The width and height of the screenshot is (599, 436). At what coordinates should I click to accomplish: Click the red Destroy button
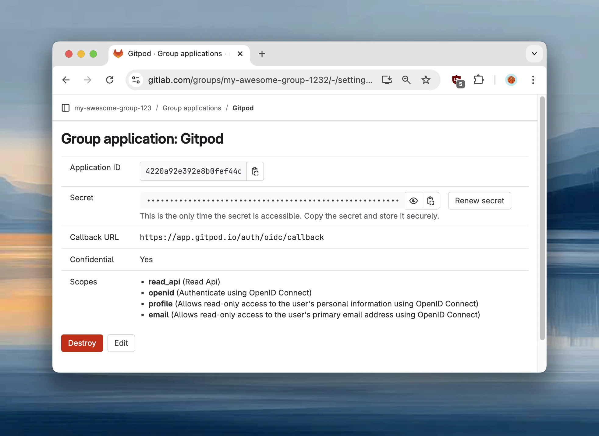click(x=82, y=343)
